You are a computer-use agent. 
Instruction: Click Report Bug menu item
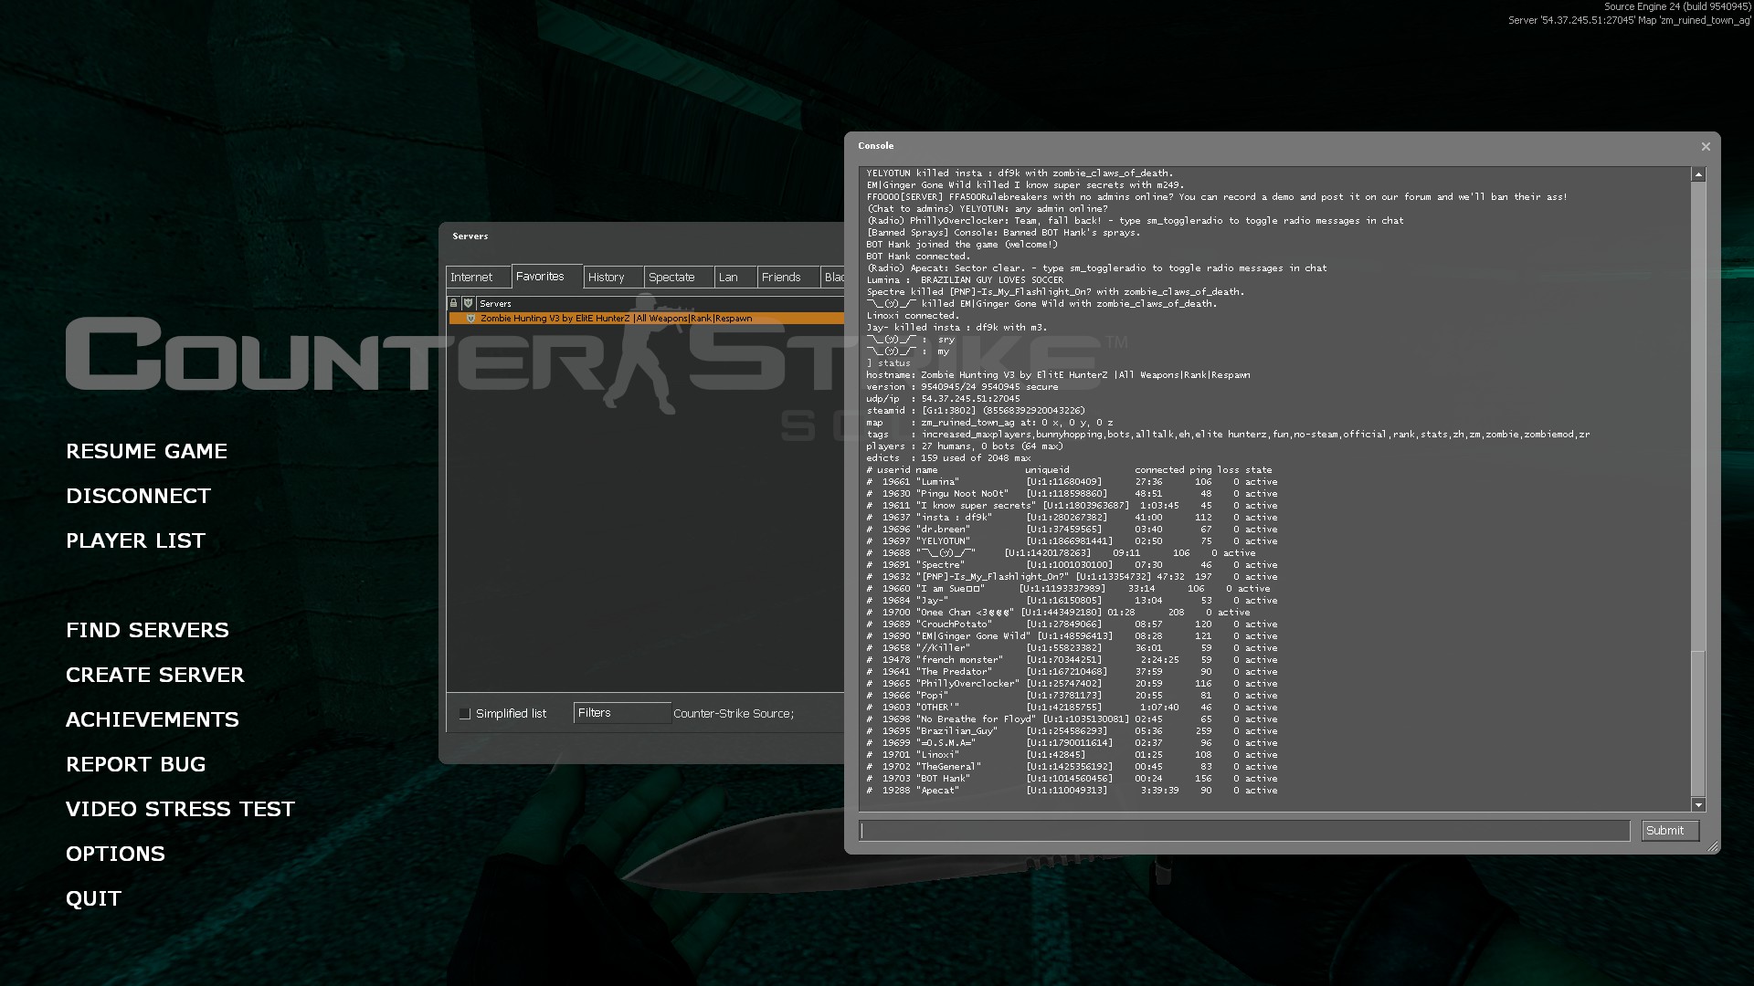136,764
